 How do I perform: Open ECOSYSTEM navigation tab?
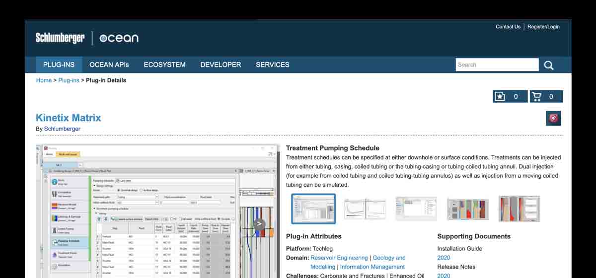coord(165,65)
